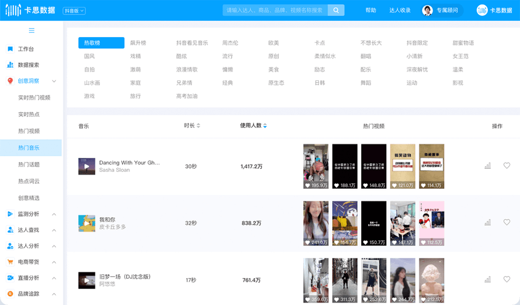Open video thumbnail with 241.0万 likes

pyautogui.click(x=316, y=223)
